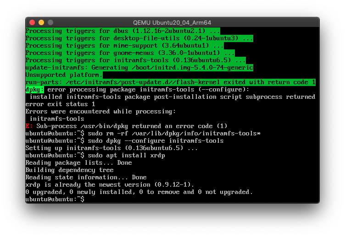Click 'installed initramfs-tools package post-installation' line
345x237 pixels.
(172, 97)
